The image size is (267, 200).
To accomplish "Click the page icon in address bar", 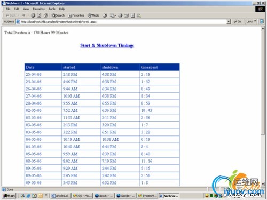I will click(x=18, y=22).
